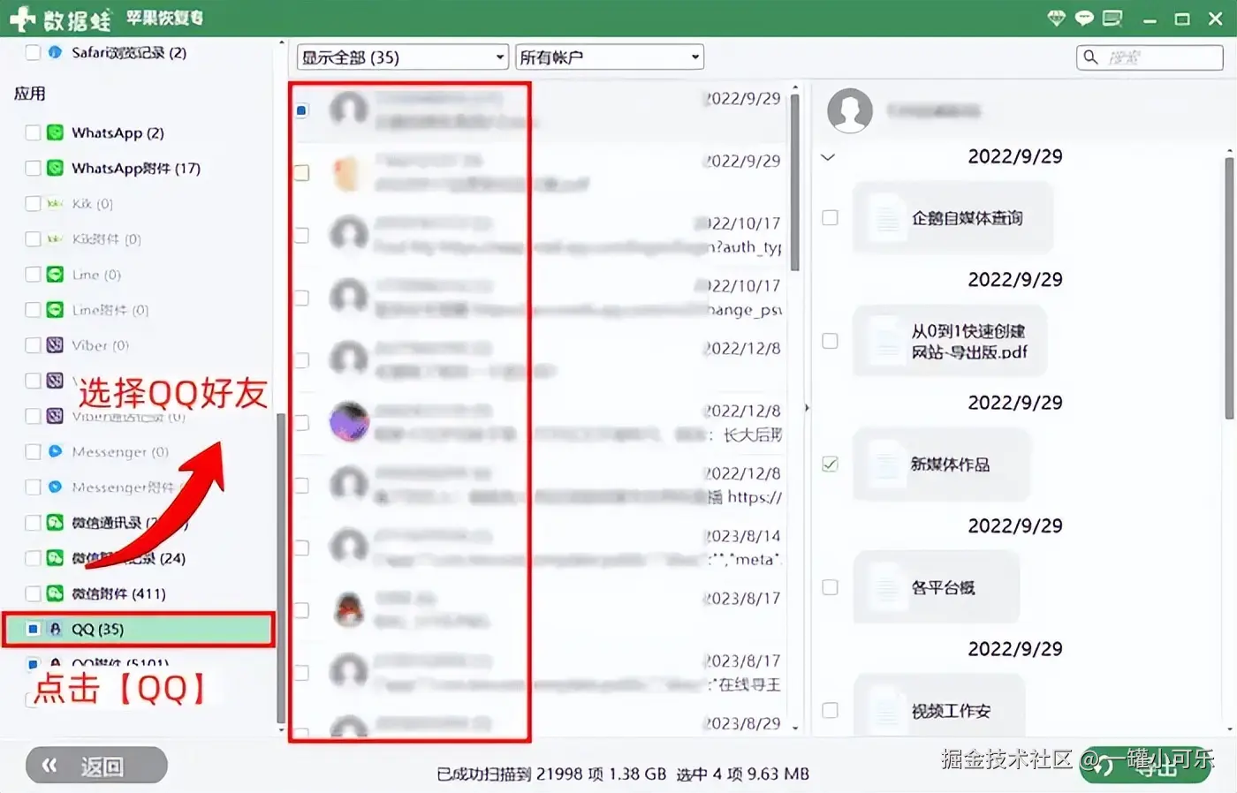The height and width of the screenshot is (793, 1237).
Task: Click the small panel-splitter arrow beside the conversation list
Action: pos(806,408)
